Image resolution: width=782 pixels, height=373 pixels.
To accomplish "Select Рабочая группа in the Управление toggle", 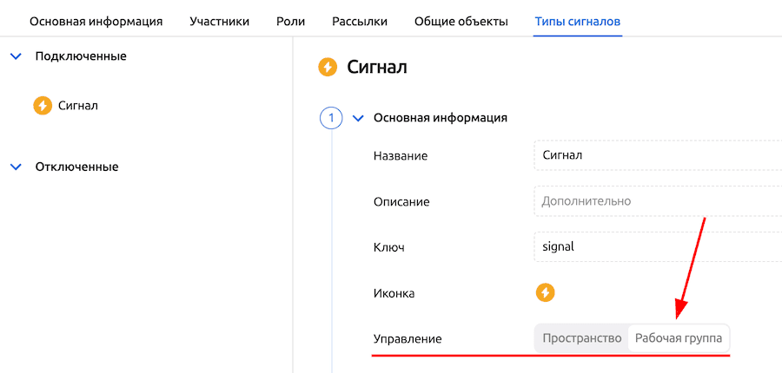I will (679, 338).
